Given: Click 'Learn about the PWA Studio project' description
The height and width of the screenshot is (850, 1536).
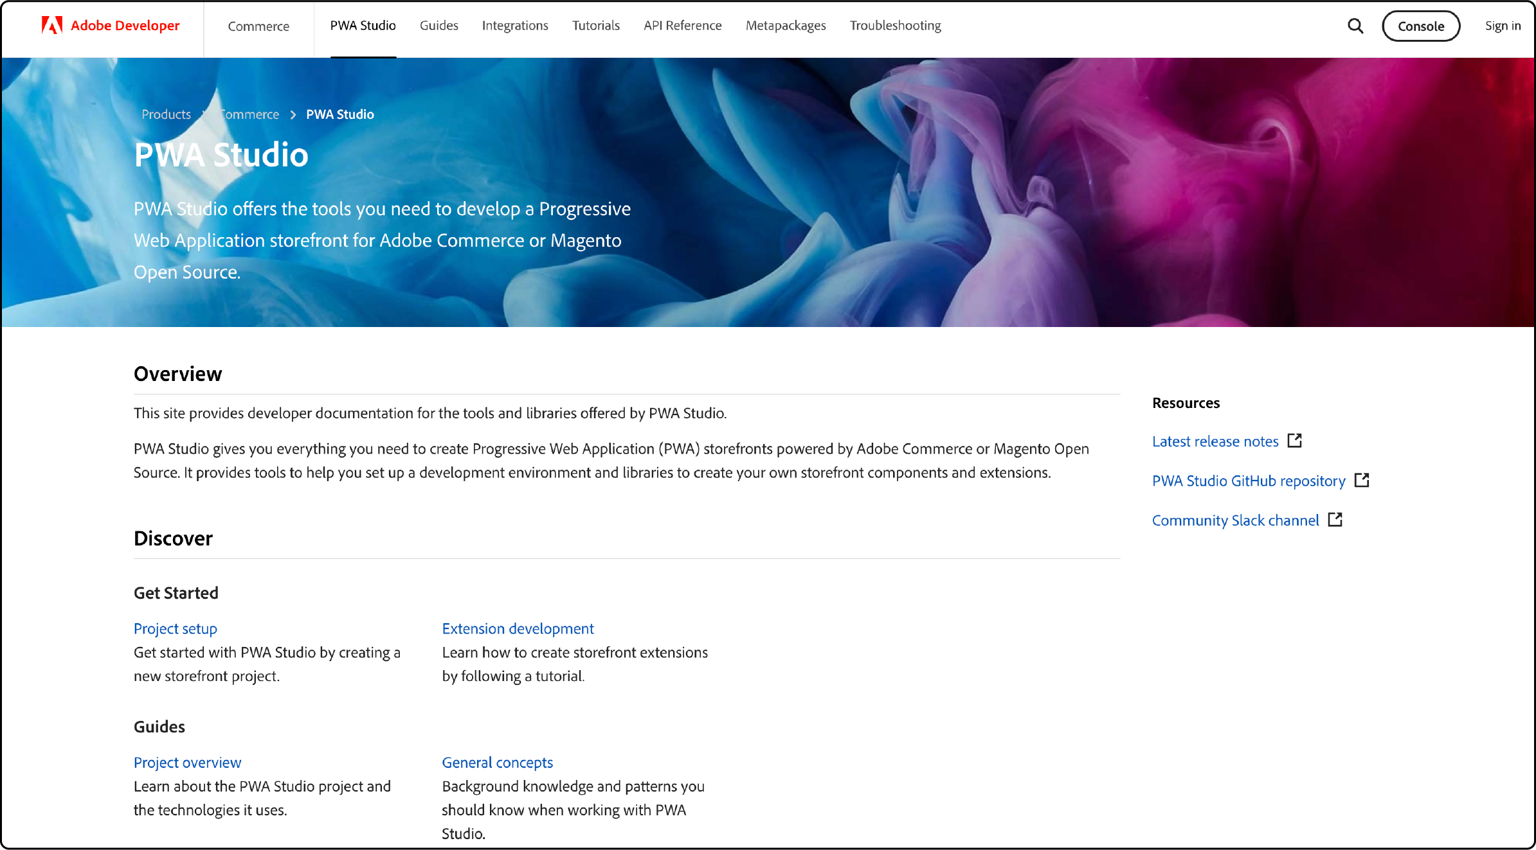Looking at the screenshot, I should 262,798.
